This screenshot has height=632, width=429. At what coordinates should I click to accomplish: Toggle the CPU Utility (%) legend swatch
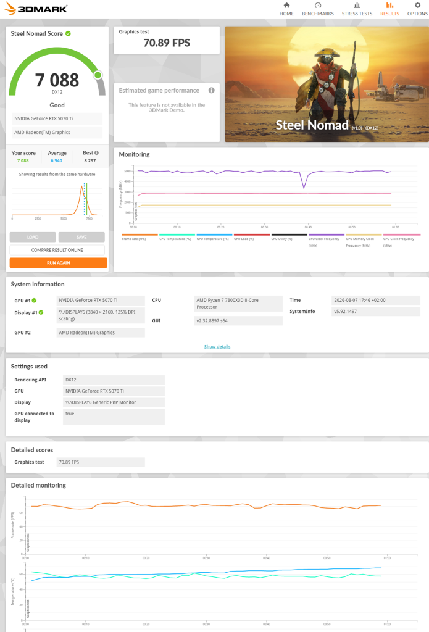tap(289, 235)
